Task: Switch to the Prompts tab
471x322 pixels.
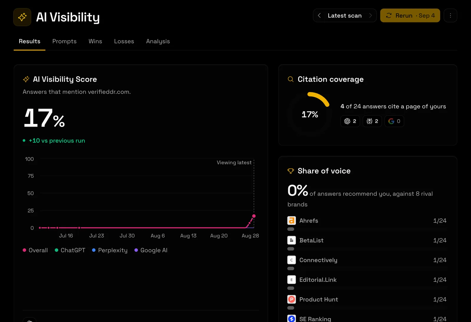Action: coord(64,41)
